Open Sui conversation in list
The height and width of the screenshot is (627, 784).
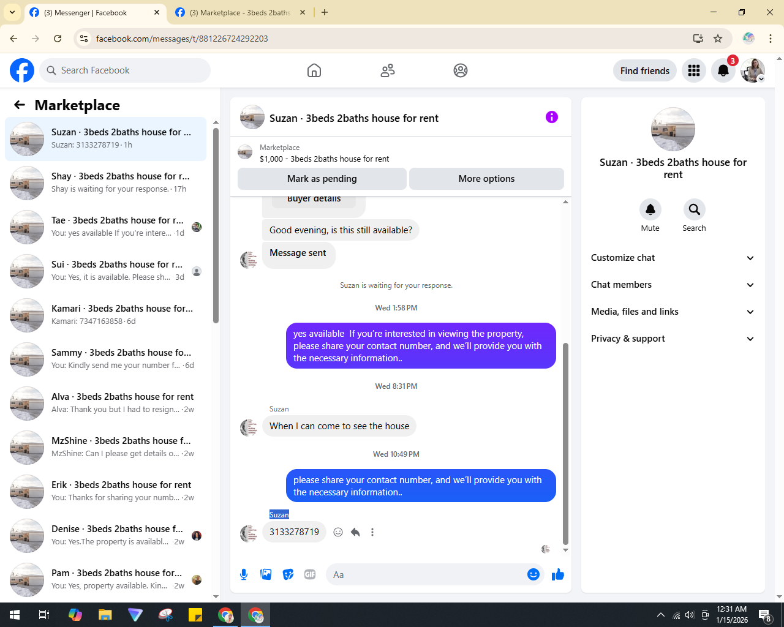pyautogui.click(x=105, y=271)
